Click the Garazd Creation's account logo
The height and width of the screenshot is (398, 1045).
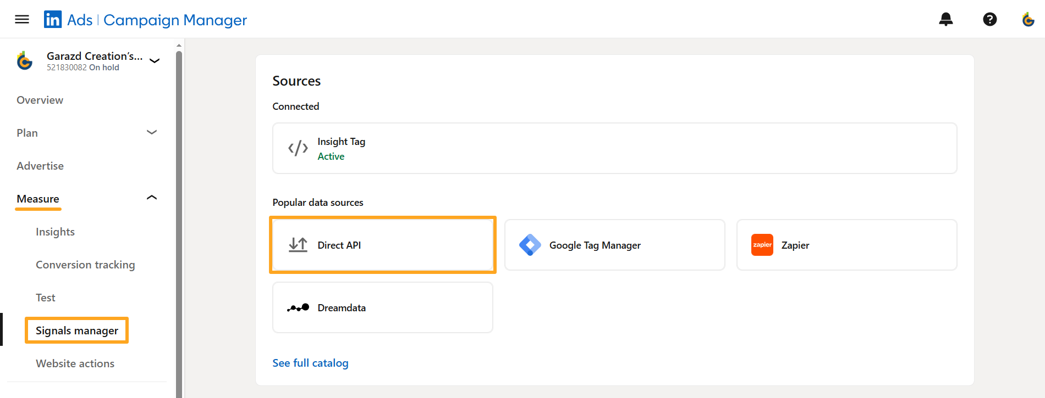[25, 60]
